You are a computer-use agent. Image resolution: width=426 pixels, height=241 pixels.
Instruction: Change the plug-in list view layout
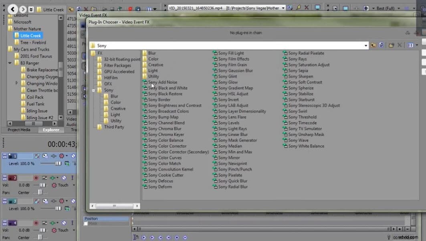point(410,45)
